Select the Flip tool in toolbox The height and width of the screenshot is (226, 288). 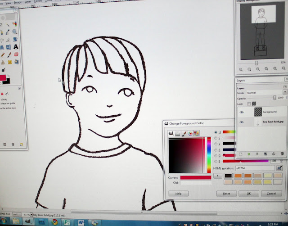[x=9, y=47]
